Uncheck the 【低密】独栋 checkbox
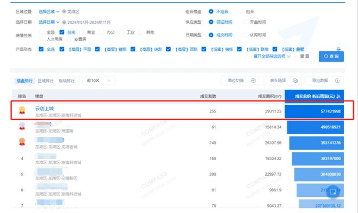 [x=204, y=49]
